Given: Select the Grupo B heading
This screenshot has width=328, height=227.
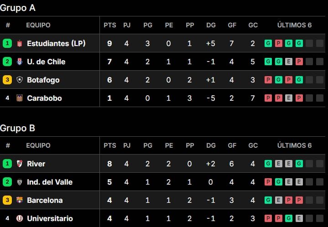Looking at the screenshot, I should pos(18,128).
